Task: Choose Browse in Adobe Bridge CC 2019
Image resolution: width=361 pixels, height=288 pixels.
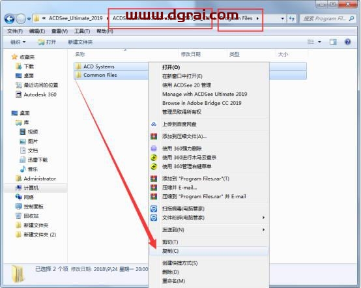Action: coord(202,103)
